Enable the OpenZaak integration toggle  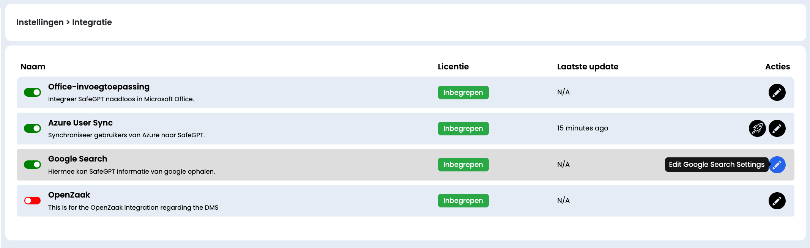click(x=32, y=201)
